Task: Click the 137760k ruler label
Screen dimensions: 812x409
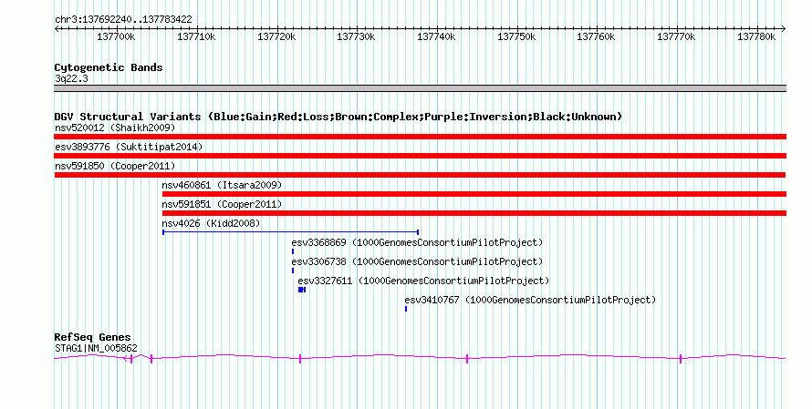Action: [x=596, y=36]
